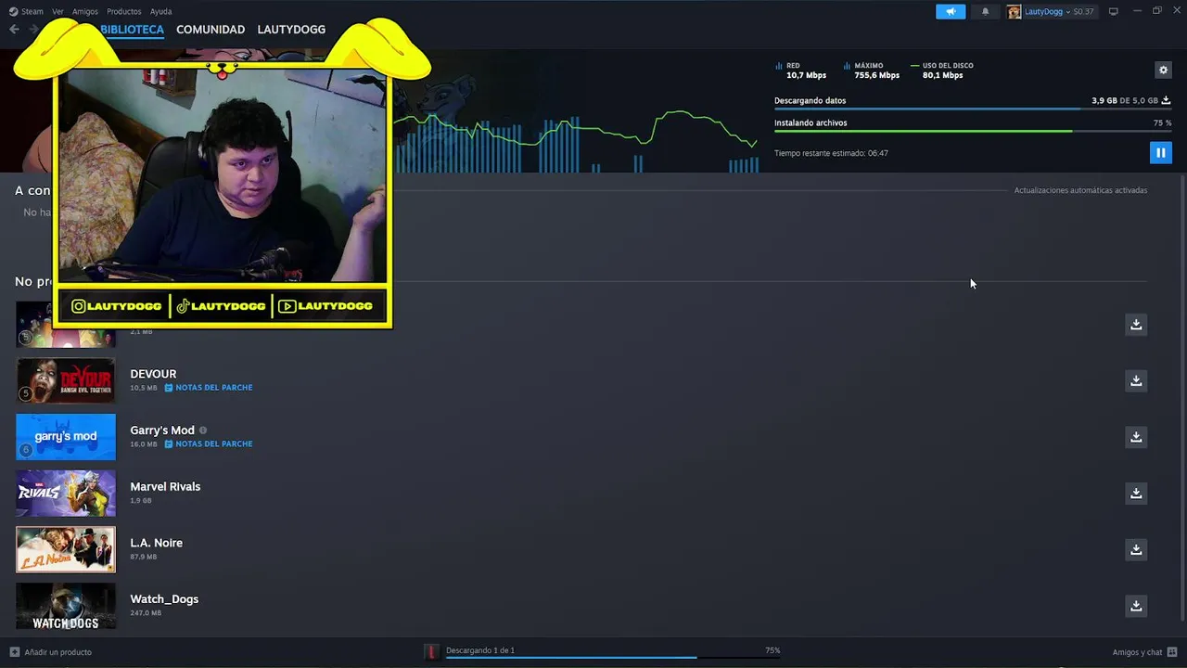Click Actualizaciones automáticas activadas text
This screenshot has width=1187, height=668.
click(x=1080, y=190)
